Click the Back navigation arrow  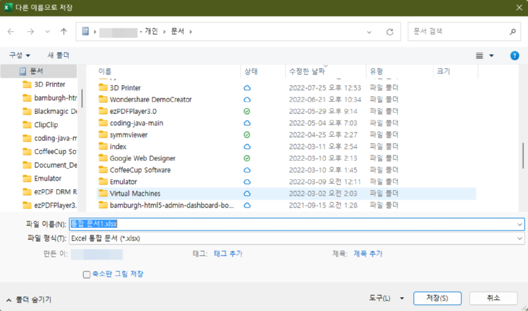(12, 31)
